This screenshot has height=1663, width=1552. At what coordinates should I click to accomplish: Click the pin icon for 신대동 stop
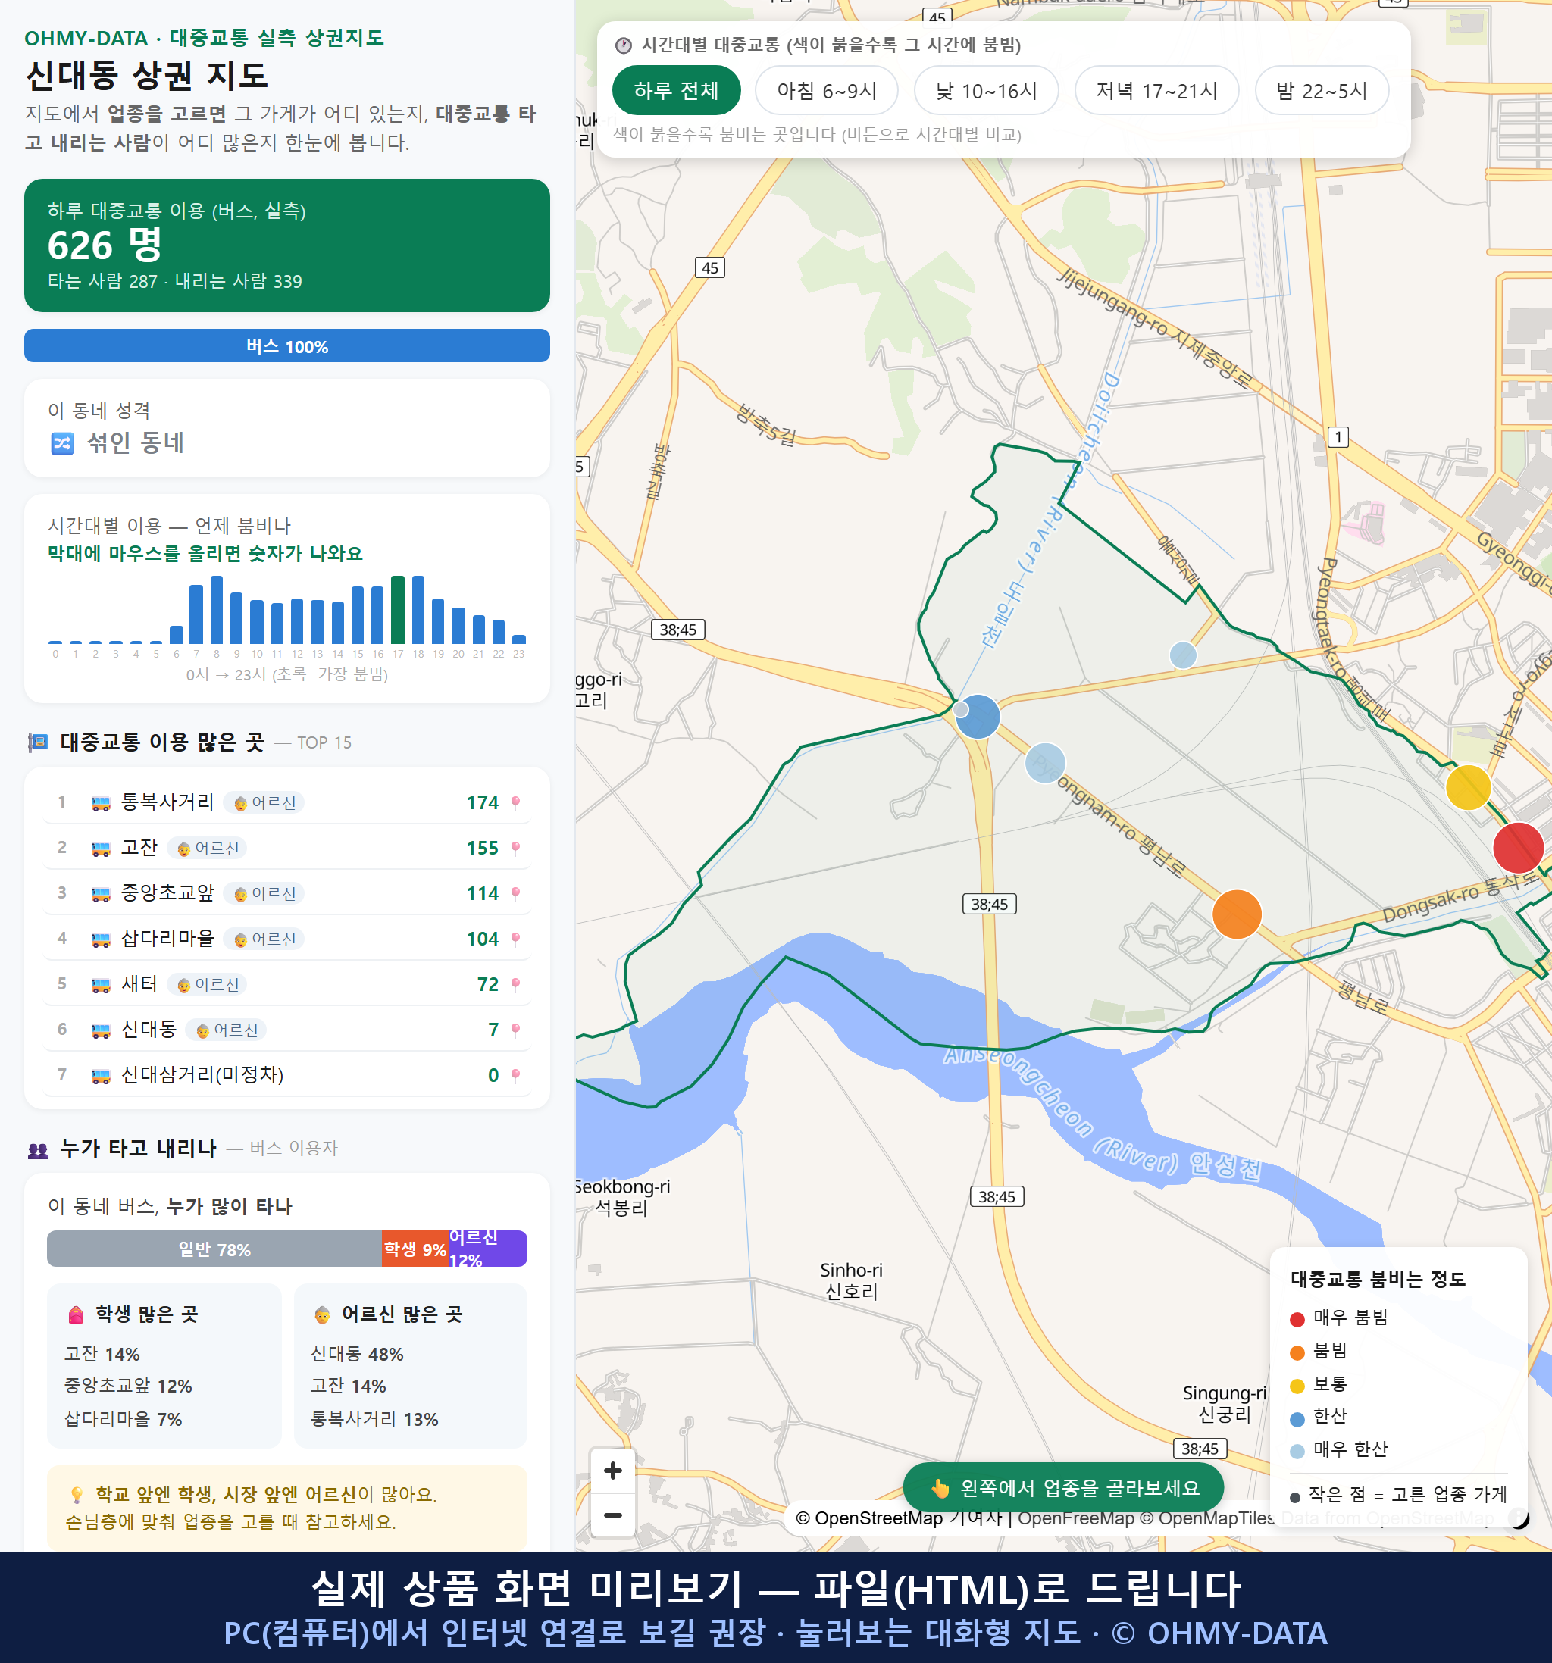coord(515,1030)
